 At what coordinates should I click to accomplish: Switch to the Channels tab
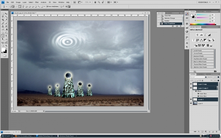click(x=201, y=74)
